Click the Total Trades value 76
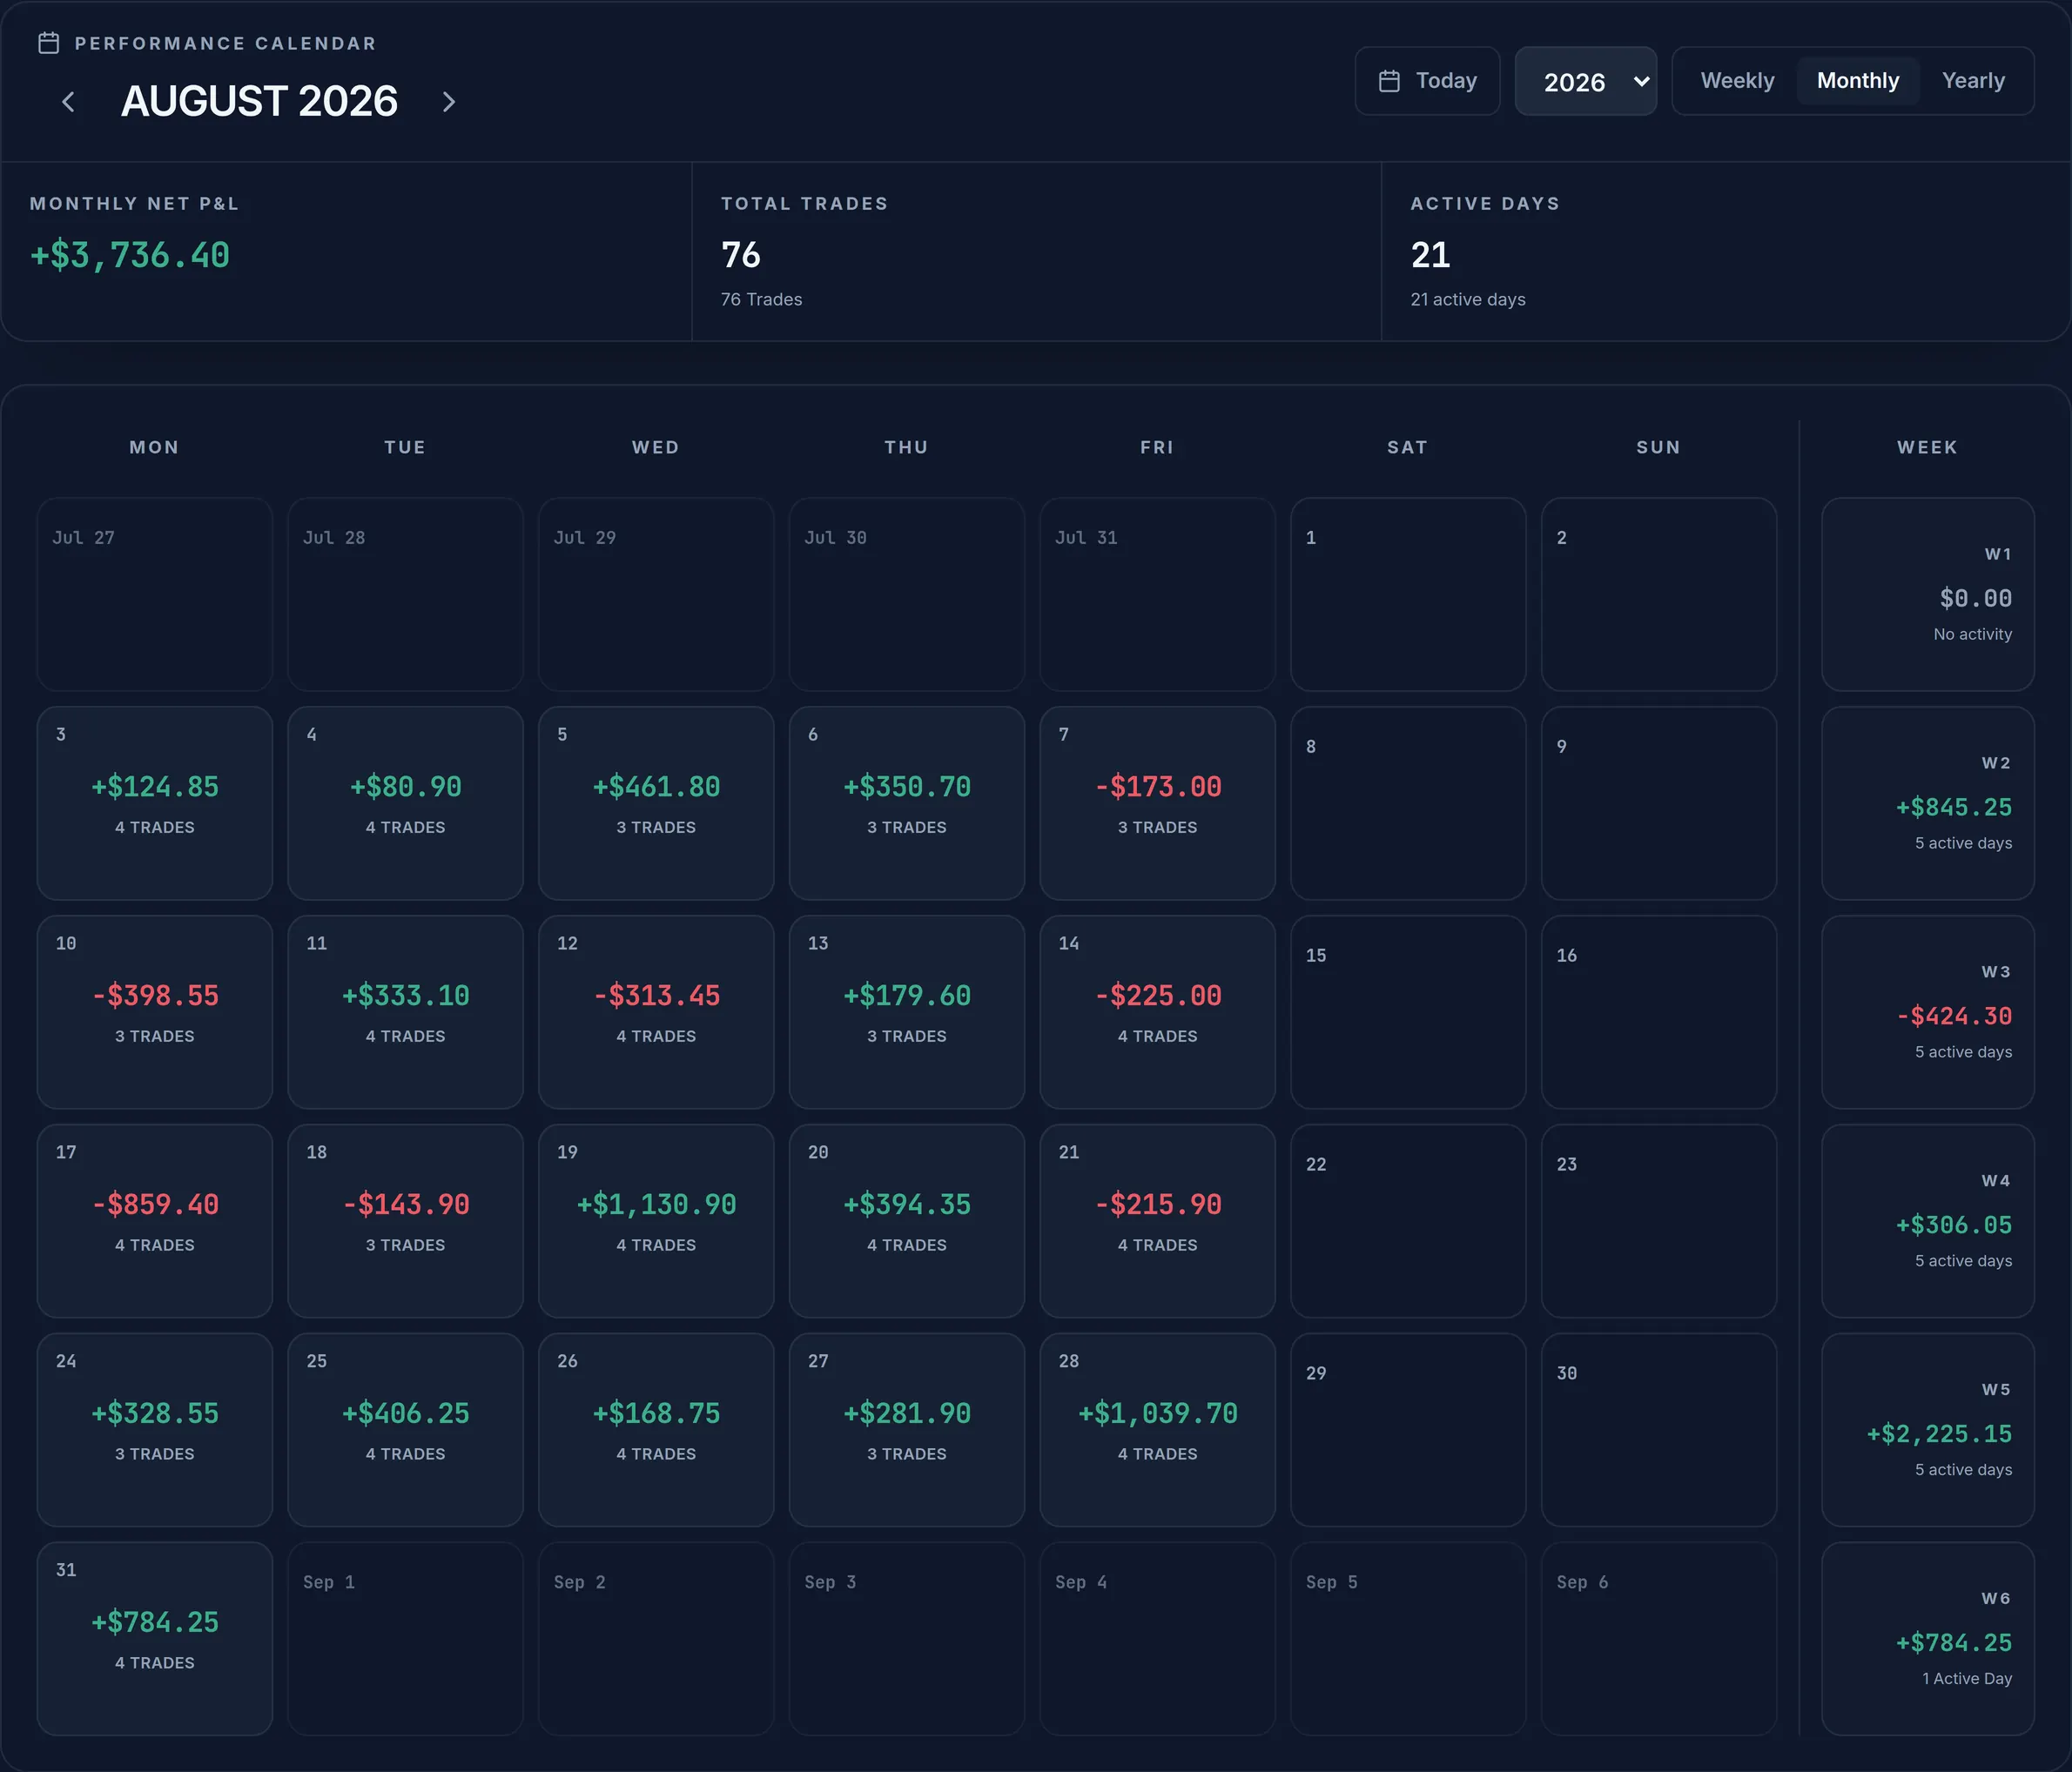The width and height of the screenshot is (2072, 1772). [x=741, y=255]
